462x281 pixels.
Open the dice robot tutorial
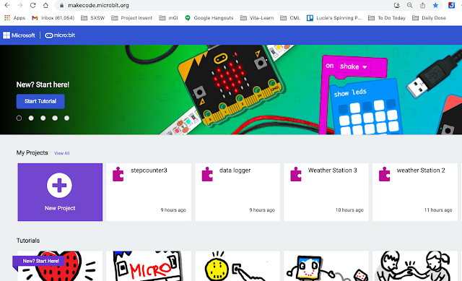pyautogui.click(x=326, y=266)
